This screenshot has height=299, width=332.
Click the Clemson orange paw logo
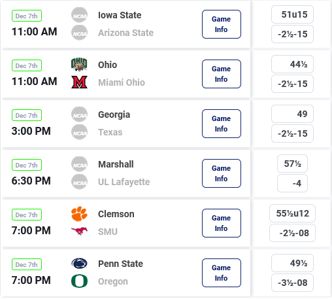tap(79, 214)
